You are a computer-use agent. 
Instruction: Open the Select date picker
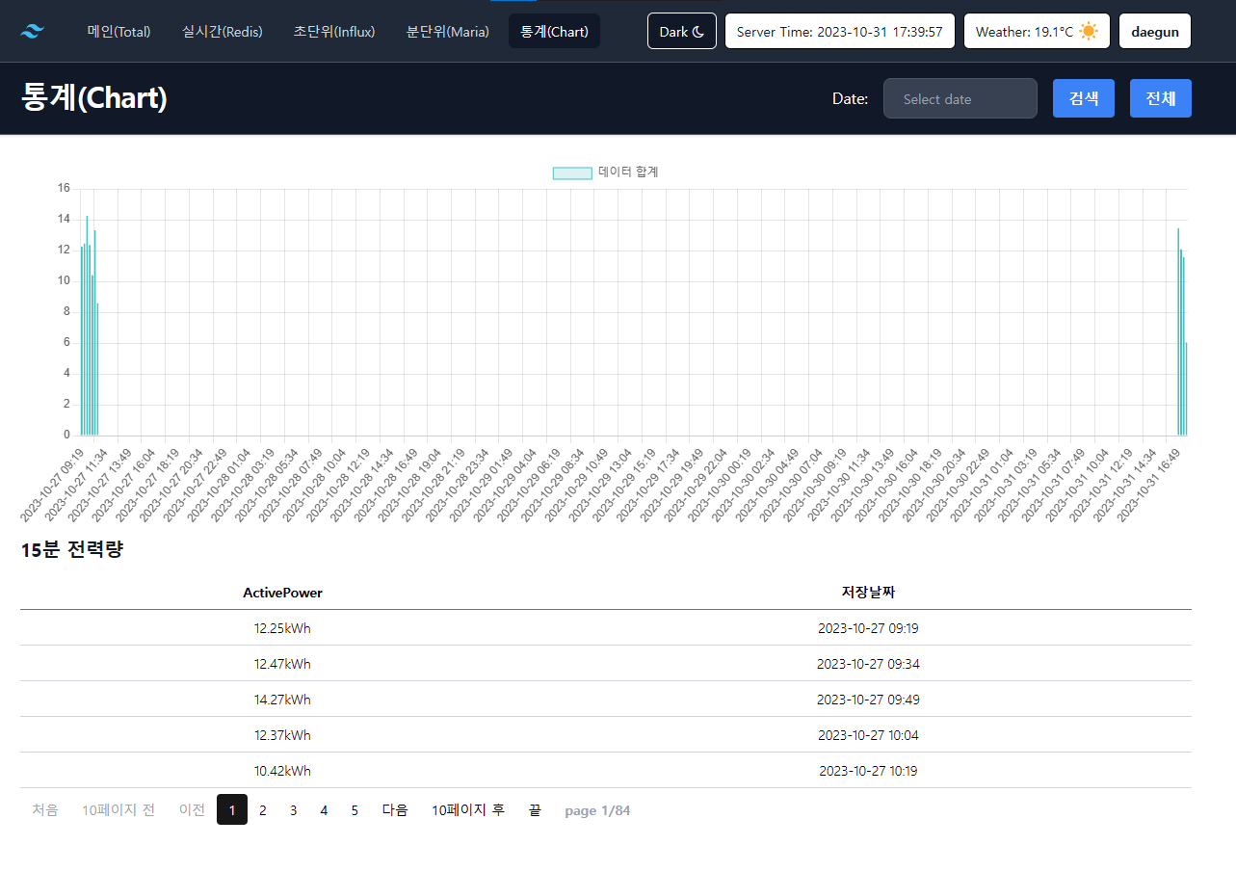960,98
